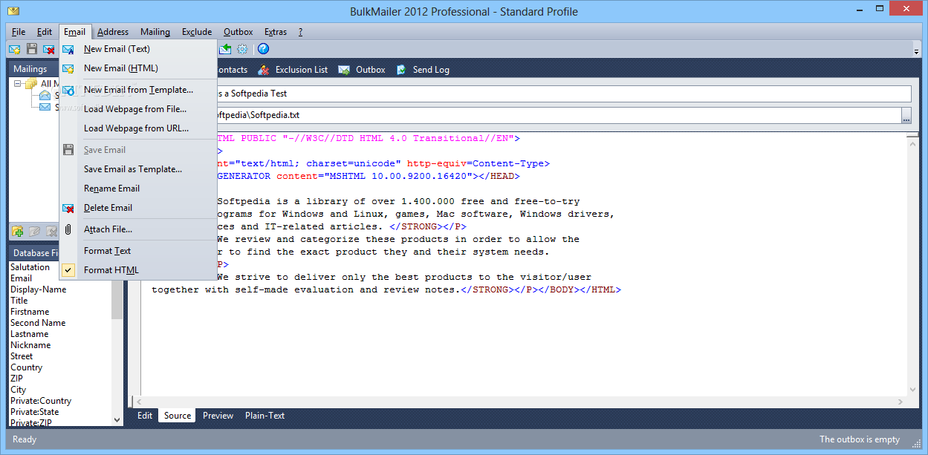Image resolution: width=928 pixels, height=455 pixels.
Task: Open the Outbox menu in menu bar
Action: 239,32
